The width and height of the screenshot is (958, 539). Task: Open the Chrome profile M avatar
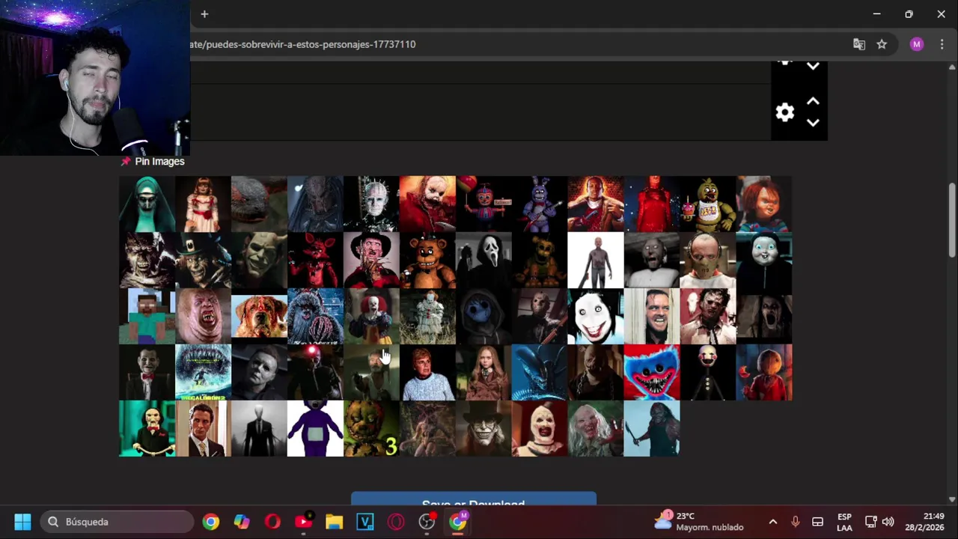pyautogui.click(x=917, y=44)
